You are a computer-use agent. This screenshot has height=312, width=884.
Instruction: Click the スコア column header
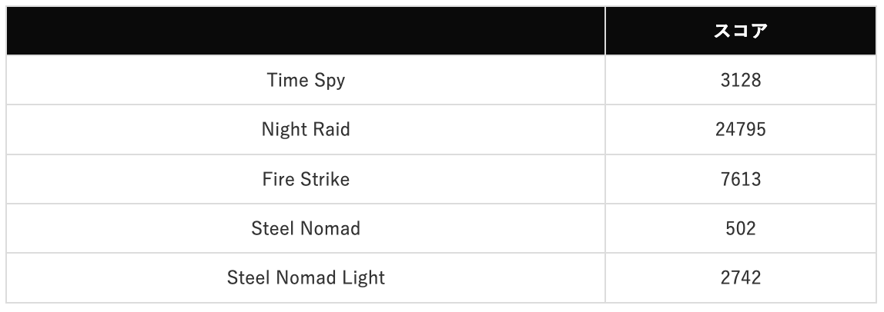(x=740, y=32)
